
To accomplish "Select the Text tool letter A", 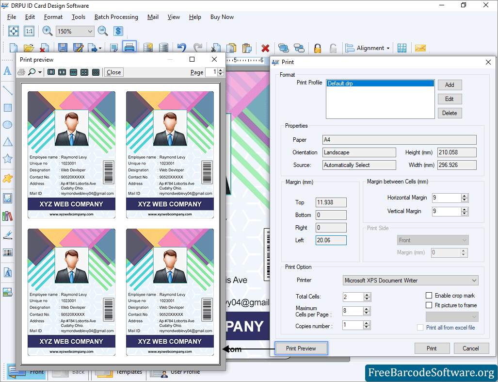I will pyautogui.click(x=7, y=70).
